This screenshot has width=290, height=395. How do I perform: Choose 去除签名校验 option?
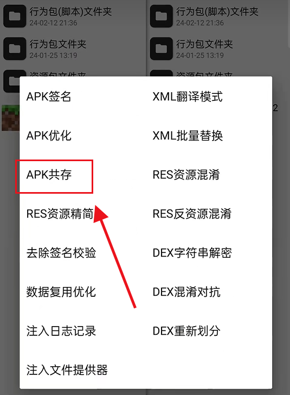pyautogui.click(x=61, y=253)
